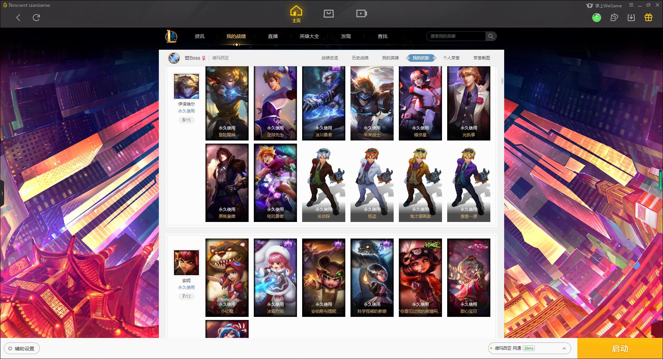Click the 搜索我的英雄 search field
Image resolution: width=663 pixels, height=359 pixels.
(x=456, y=36)
